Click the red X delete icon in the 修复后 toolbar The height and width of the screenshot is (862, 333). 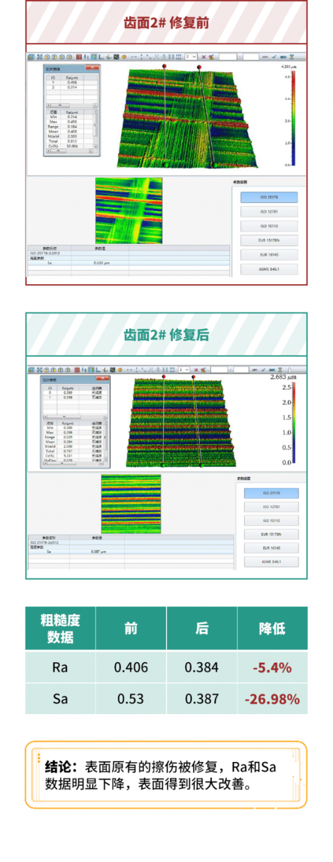196,369
